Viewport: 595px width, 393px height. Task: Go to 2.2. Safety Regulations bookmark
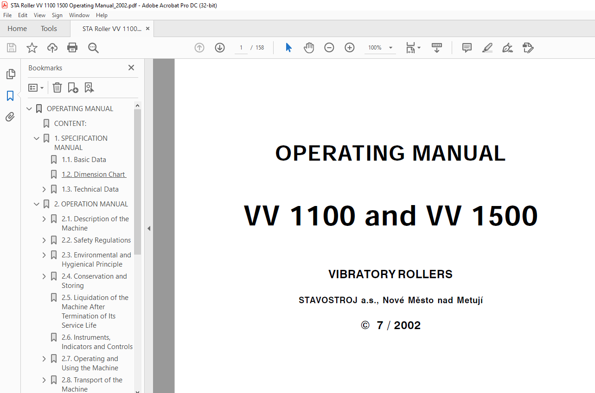click(x=96, y=240)
